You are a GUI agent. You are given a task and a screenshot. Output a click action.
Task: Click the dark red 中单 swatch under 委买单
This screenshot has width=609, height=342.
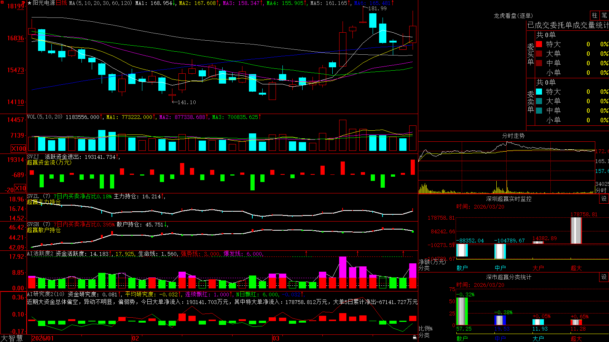click(x=539, y=63)
